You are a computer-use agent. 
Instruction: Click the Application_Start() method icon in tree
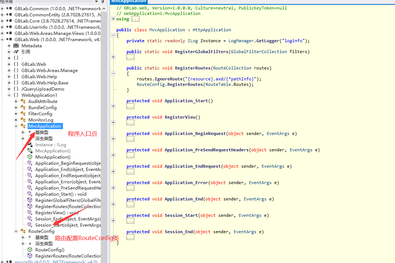pyautogui.click(x=30, y=194)
